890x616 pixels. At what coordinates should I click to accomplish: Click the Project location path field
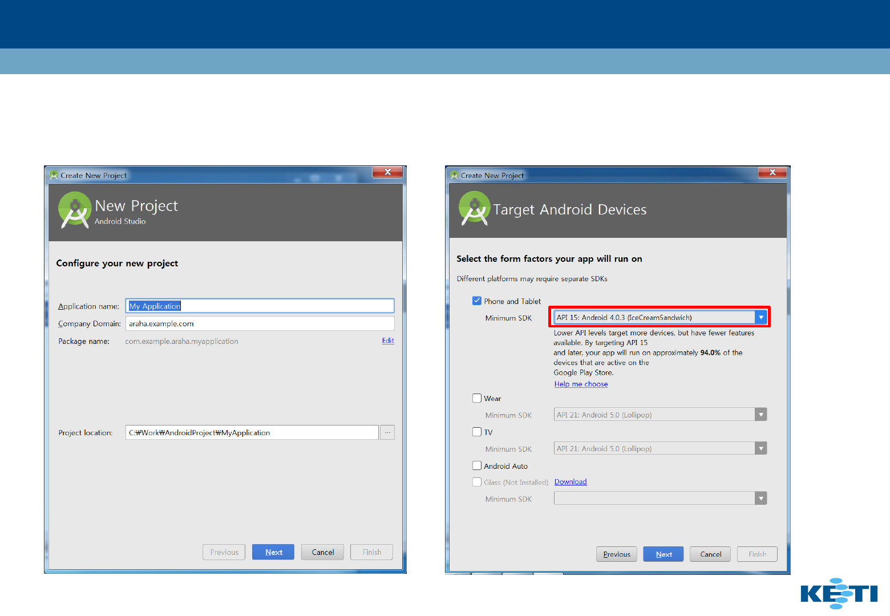click(x=252, y=432)
